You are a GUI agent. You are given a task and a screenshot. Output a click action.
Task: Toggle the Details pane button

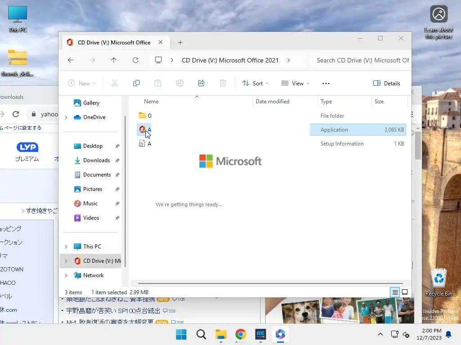tap(387, 83)
